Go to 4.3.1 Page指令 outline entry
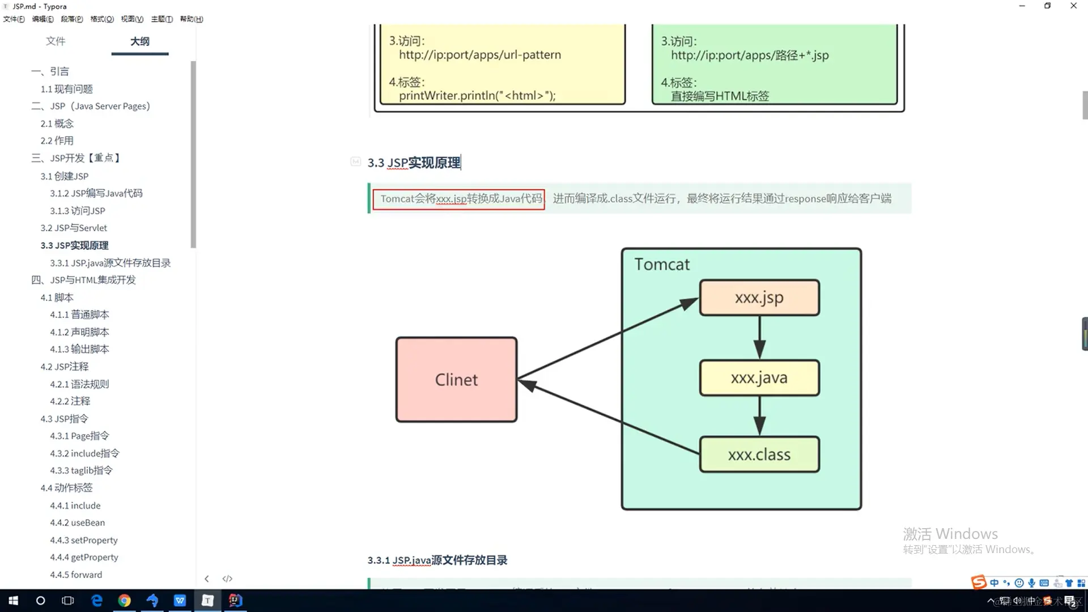The width and height of the screenshot is (1088, 612). tap(79, 436)
